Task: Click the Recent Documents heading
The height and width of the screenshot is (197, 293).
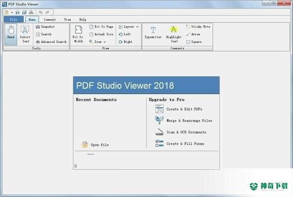Action: point(96,99)
